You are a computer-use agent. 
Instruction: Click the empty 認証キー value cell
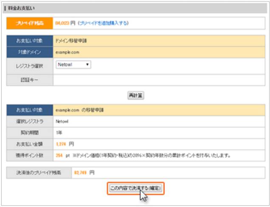159,80
